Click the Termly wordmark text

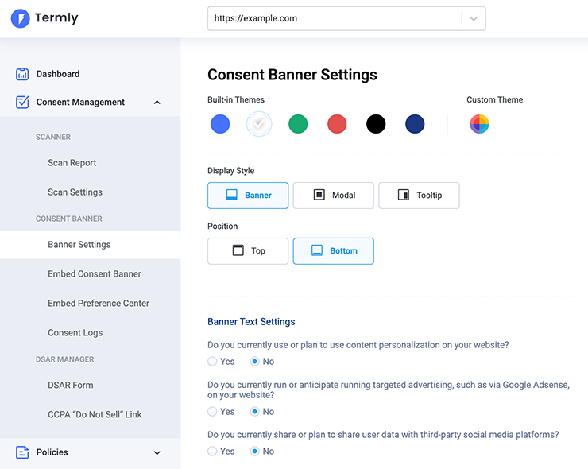click(x=56, y=17)
